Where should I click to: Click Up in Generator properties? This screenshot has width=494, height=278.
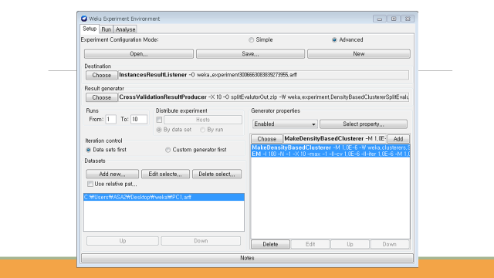350,244
